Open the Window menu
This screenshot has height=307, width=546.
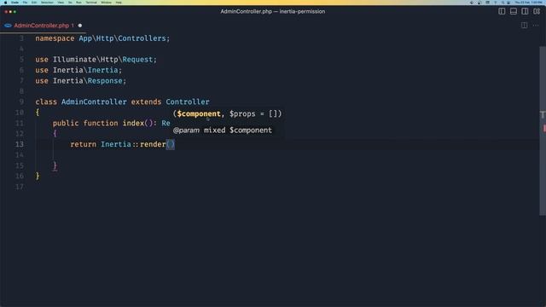click(x=107, y=3)
